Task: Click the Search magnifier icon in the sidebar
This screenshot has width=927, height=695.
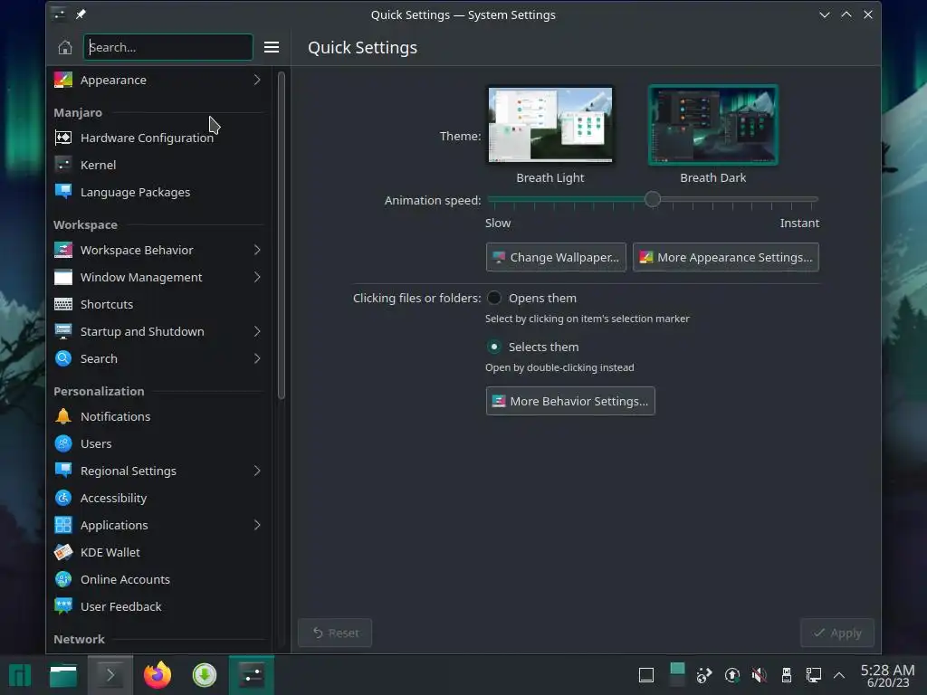Action: 63,358
